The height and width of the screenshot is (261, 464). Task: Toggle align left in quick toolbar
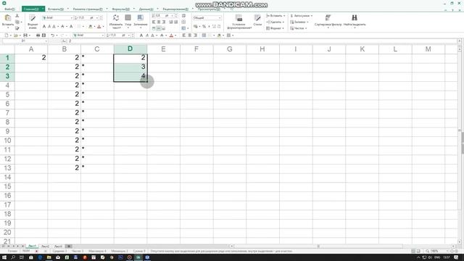pos(183,36)
